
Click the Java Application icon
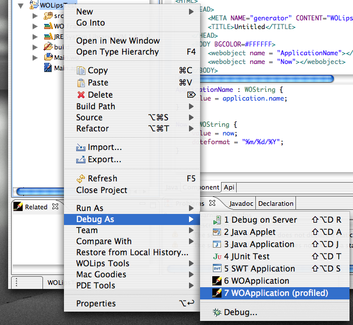(x=217, y=244)
